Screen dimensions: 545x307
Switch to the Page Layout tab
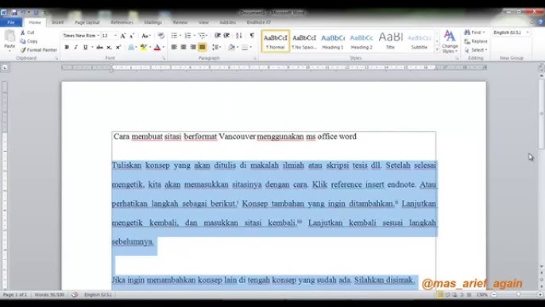pyautogui.click(x=87, y=22)
